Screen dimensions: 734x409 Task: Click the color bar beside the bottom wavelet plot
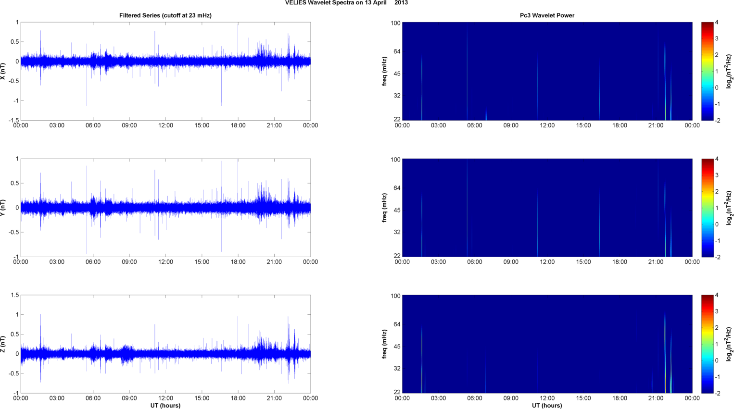pos(707,344)
